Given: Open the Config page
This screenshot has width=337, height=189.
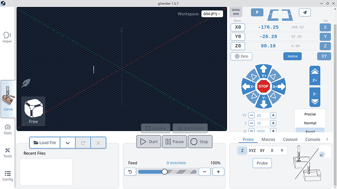Looking at the screenshot, I should coord(7,176).
